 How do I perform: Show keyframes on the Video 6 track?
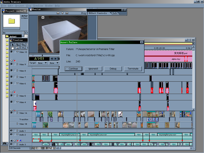[11, 92]
